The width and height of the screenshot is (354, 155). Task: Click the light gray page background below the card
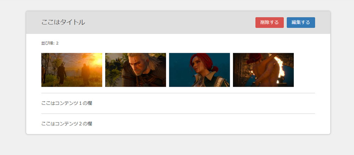pyautogui.click(x=177, y=145)
